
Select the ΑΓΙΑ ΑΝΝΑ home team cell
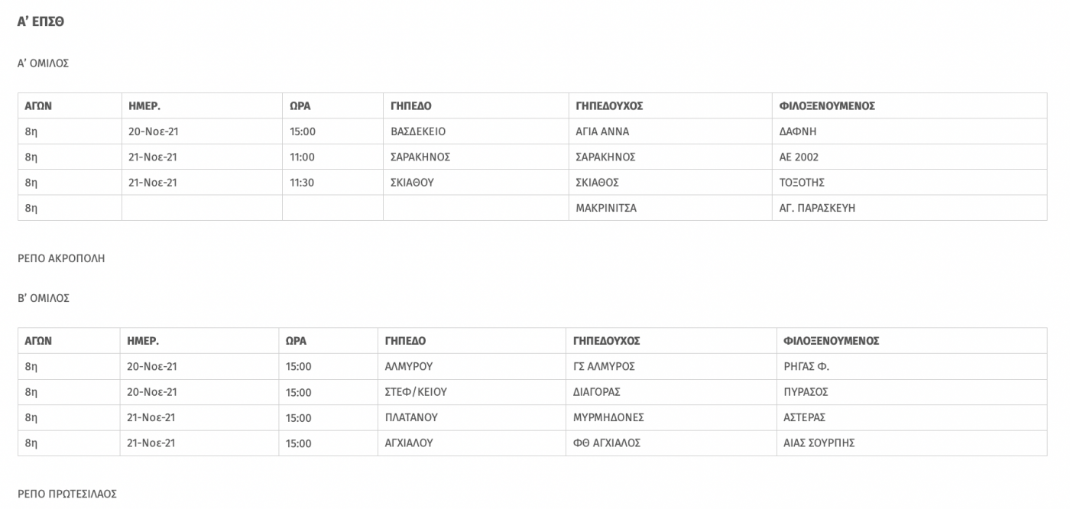pyautogui.click(x=670, y=131)
